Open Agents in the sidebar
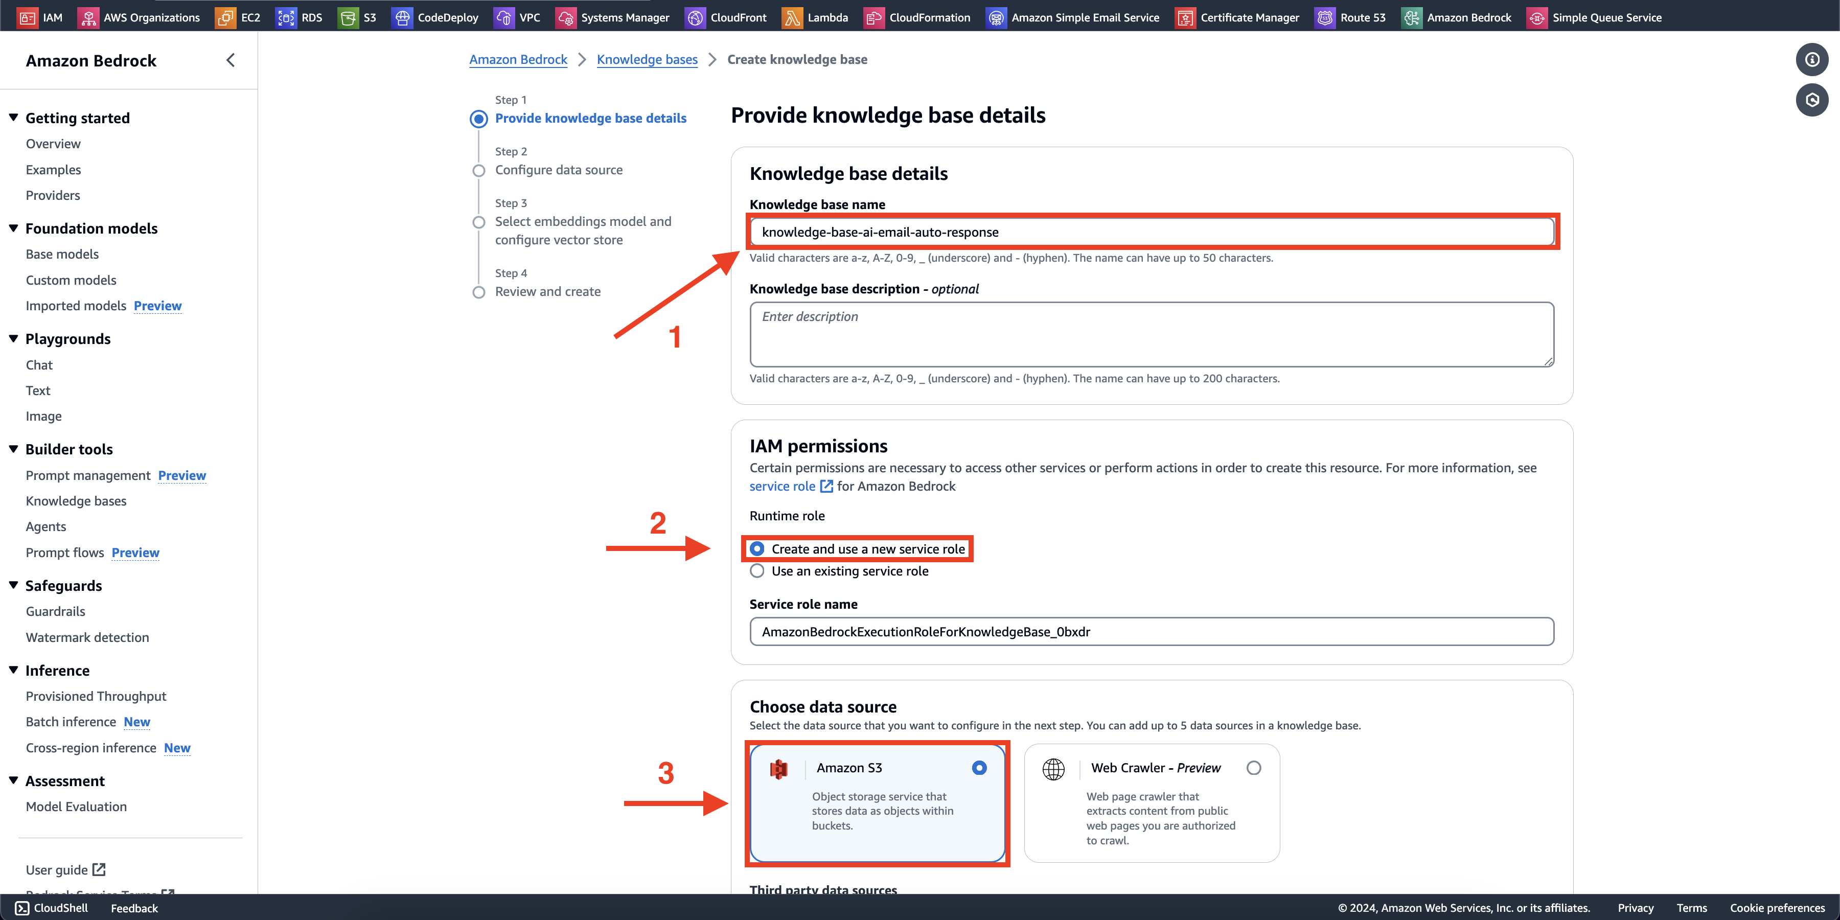Image resolution: width=1840 pixels, height=920 pixels. pos(45,526)
